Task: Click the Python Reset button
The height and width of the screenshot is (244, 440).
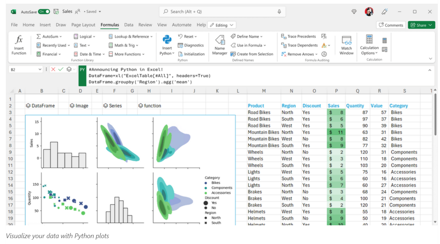Action: [187, 36]
